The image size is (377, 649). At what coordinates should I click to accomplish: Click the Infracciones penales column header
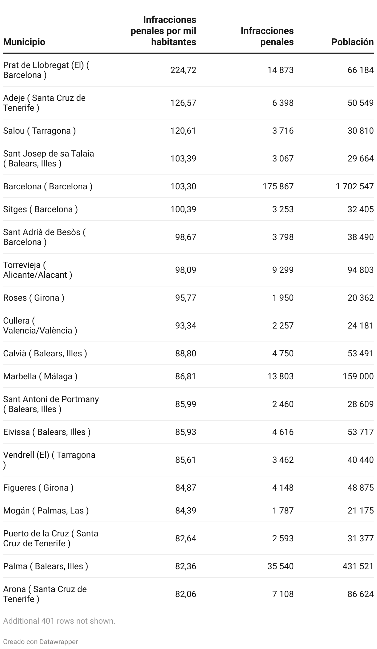pyautogui.click(x=267, y=36)
